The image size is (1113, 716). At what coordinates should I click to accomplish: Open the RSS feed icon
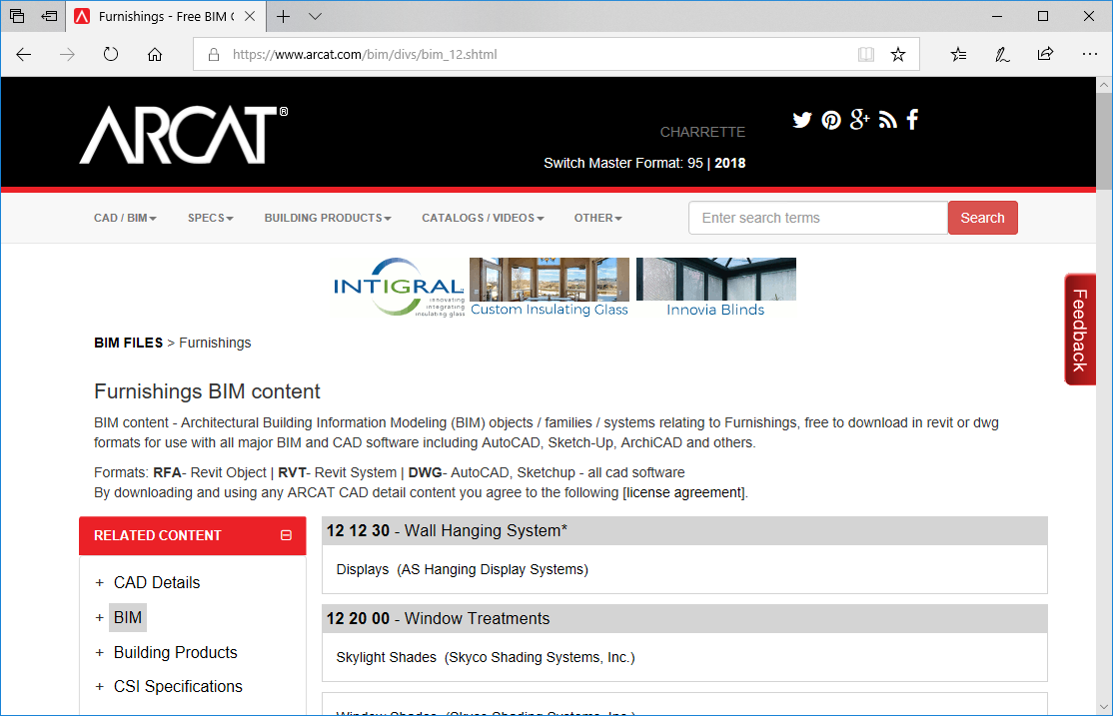887,119
